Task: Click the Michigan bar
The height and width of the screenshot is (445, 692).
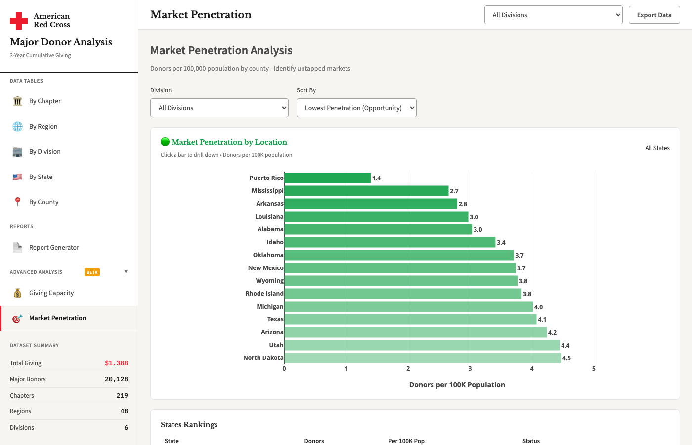Action: (x=408, y=307)
